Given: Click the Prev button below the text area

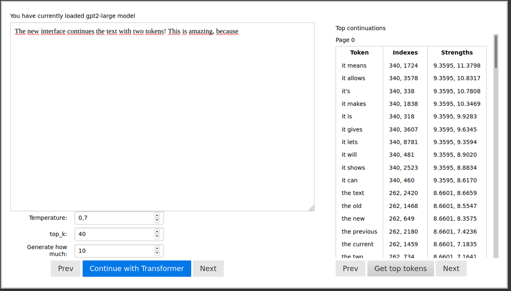Looking at the screenshot, I should tap(66, 268).
